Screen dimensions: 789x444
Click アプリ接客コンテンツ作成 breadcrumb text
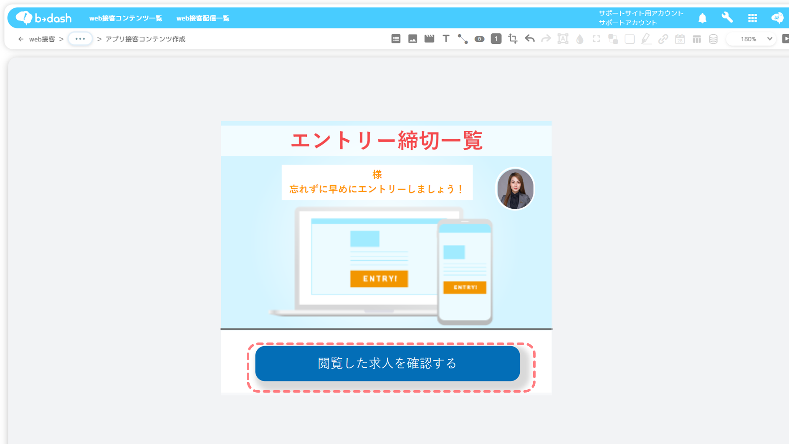(145, 39)
